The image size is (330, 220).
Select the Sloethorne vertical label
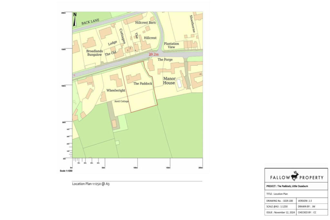point(192,24)
